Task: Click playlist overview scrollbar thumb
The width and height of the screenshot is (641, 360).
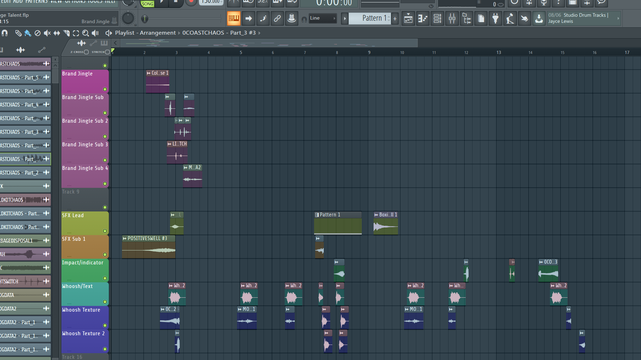Action: [x=269, y=43]
